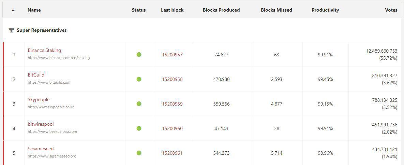Image resolution: width=404 pixels, height=165 pixels.
Task: Click BitGuild's green status dot
Action: pos(139,79)
